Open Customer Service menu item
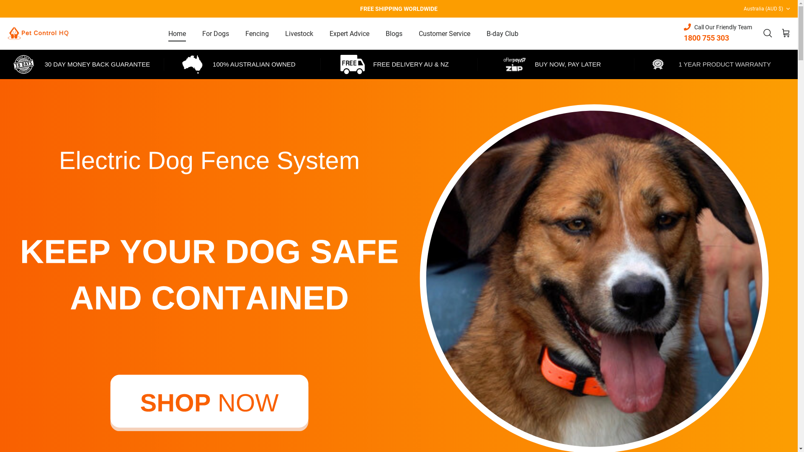The width and height of the screenshot is (804, 452). (444, 33)
